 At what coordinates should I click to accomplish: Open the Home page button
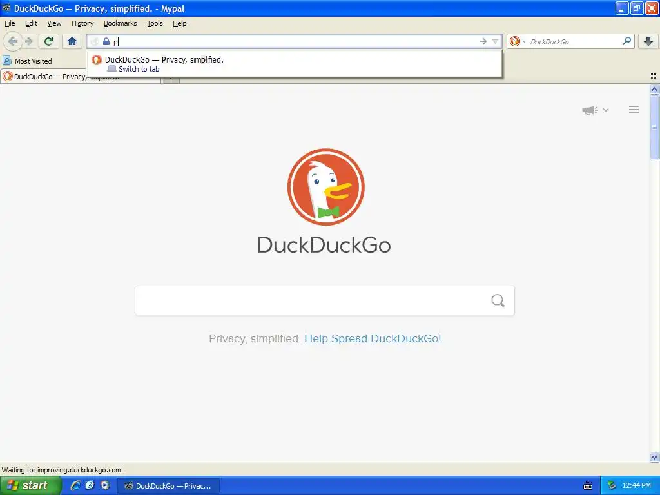72,41
